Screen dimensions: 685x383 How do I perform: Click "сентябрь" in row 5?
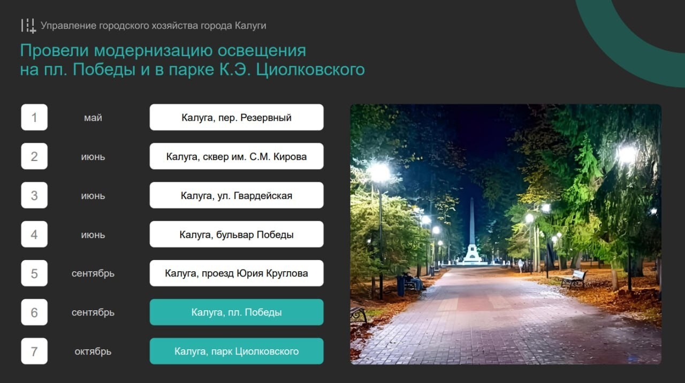click(x=93, y=273)
